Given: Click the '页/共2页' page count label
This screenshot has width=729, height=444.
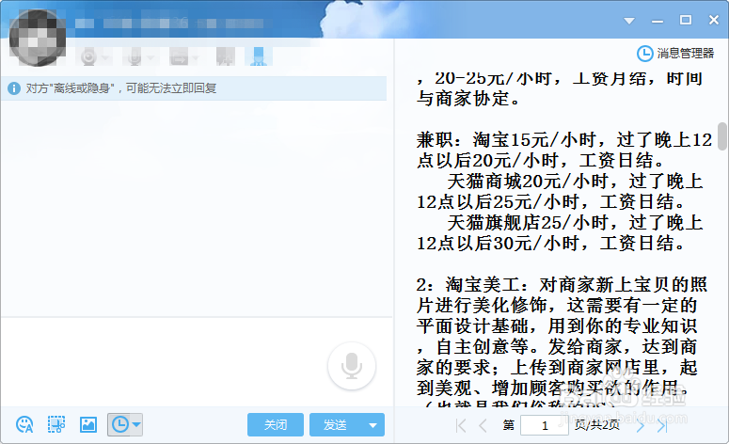Looking at the screenshot, I should pyautogui.click(x=597, y=425).
